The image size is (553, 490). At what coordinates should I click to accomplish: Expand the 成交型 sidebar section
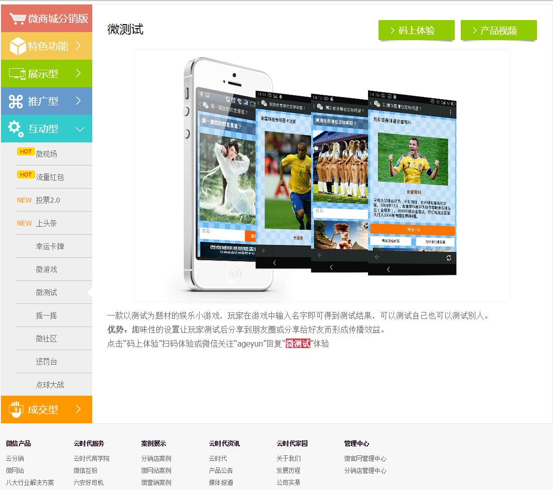pyautogui.click(x=46, y=409)
